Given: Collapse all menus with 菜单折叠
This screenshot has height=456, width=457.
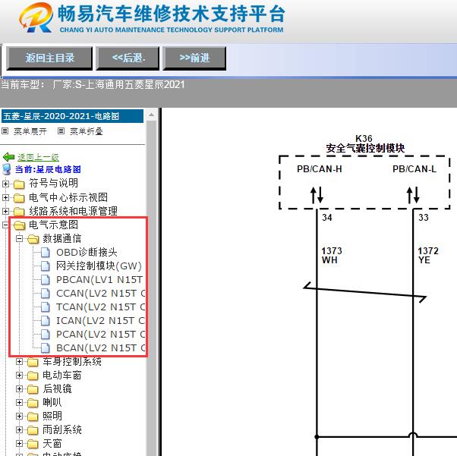Looking at the screenshot, I should click(87, 132).
